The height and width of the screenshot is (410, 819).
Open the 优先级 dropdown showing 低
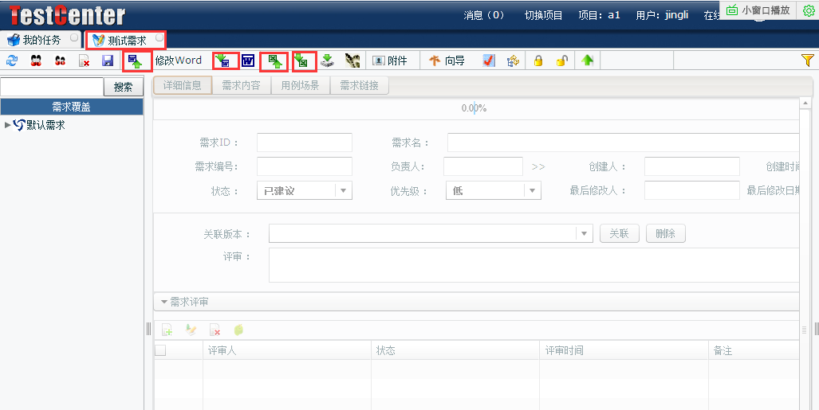494,190
